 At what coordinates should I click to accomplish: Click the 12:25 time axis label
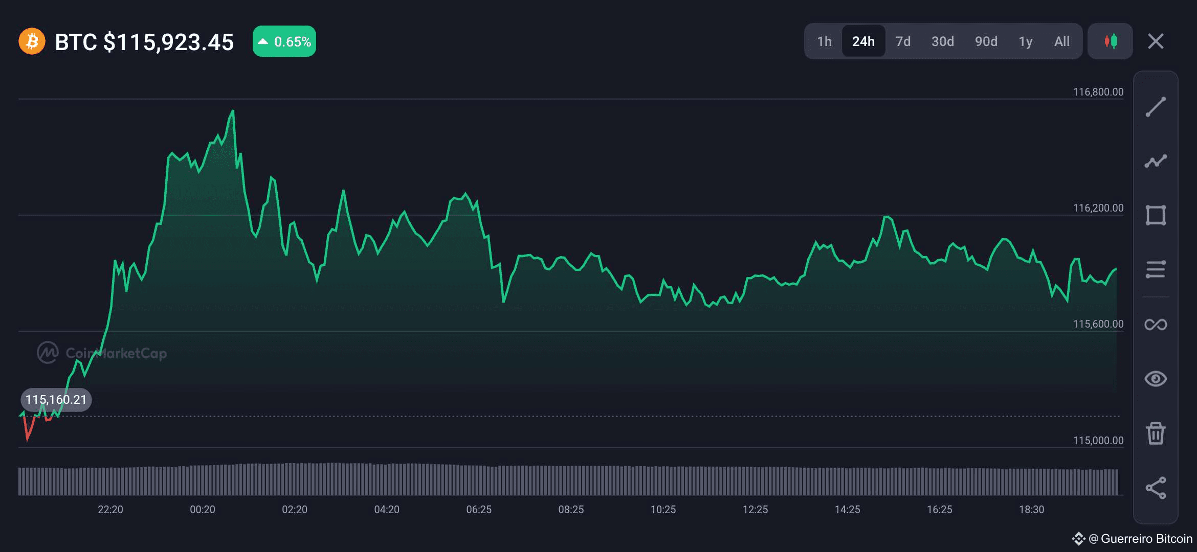pos(756,510)
